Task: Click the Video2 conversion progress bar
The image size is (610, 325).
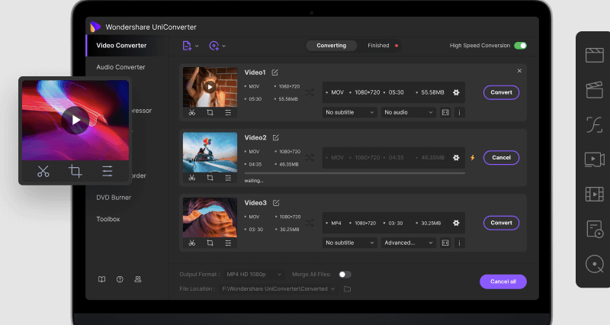Action: click(355, 173)
